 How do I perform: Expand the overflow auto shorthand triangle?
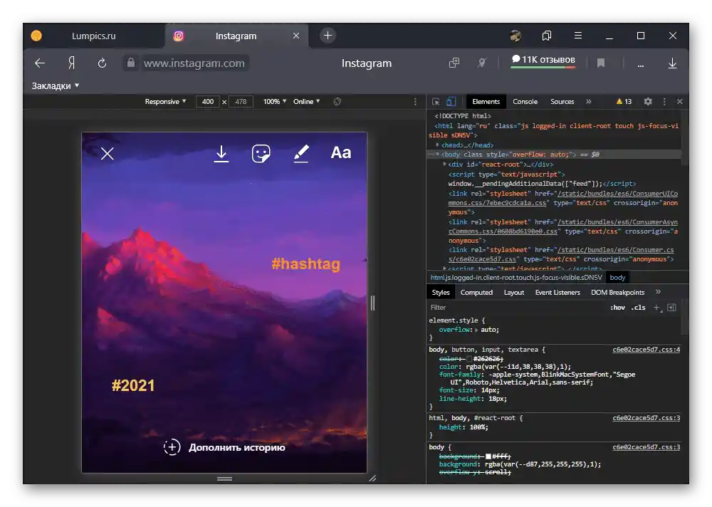click(476, 330)
